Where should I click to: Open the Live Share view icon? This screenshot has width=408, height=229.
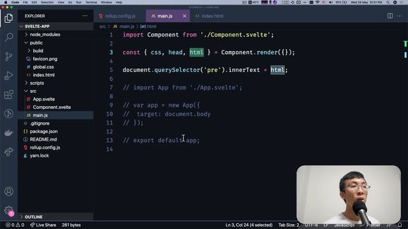point(8,152)
